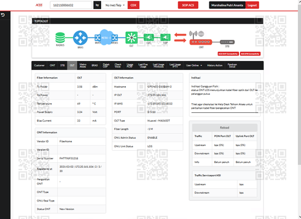Image resolution: width=301 pixels, height=219 pixels.
Task: Switch to the ONT tab
Action: [x=52, y=65]
